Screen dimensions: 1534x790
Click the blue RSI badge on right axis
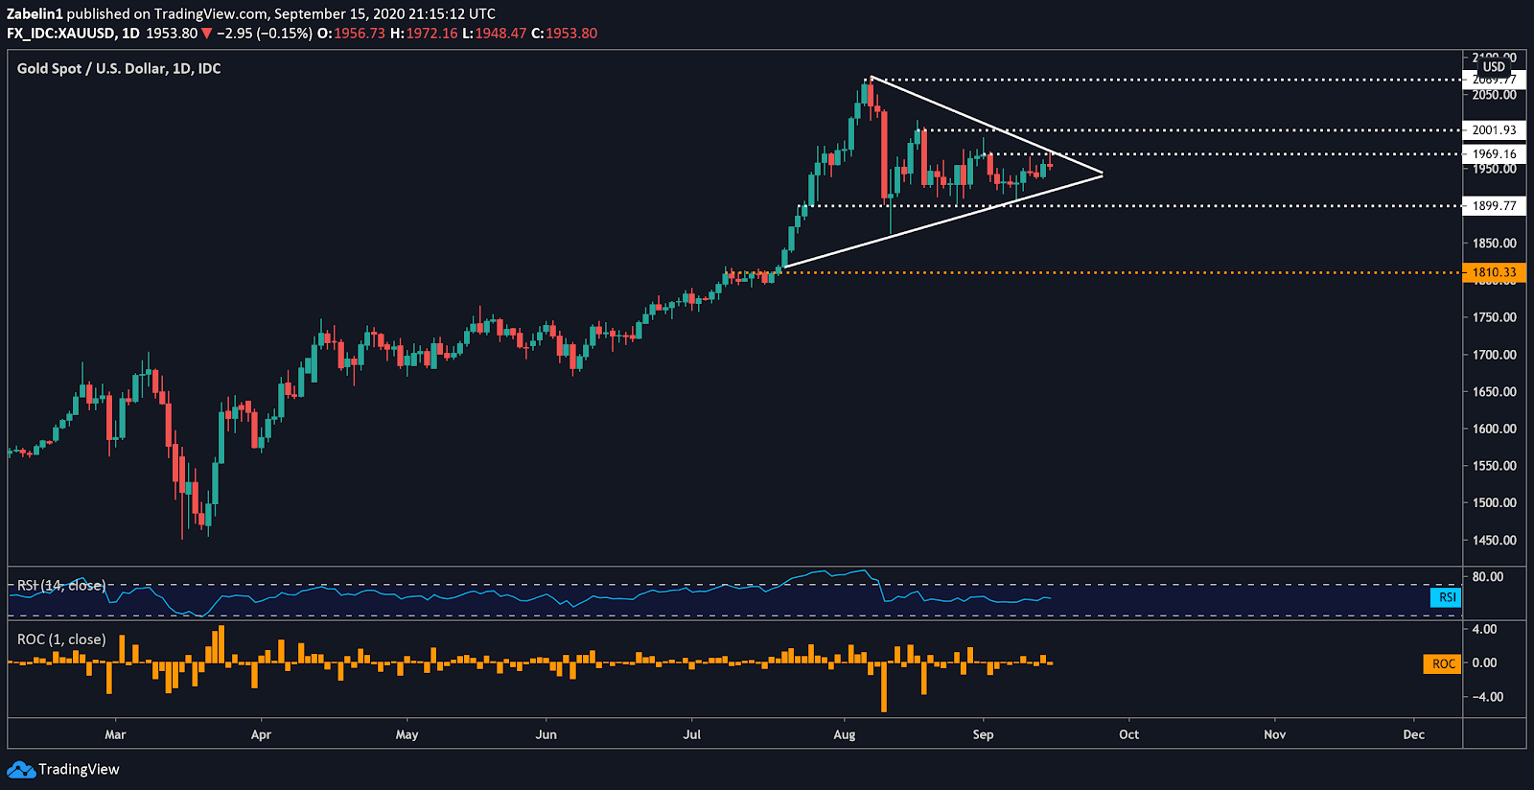(1446, 597)
